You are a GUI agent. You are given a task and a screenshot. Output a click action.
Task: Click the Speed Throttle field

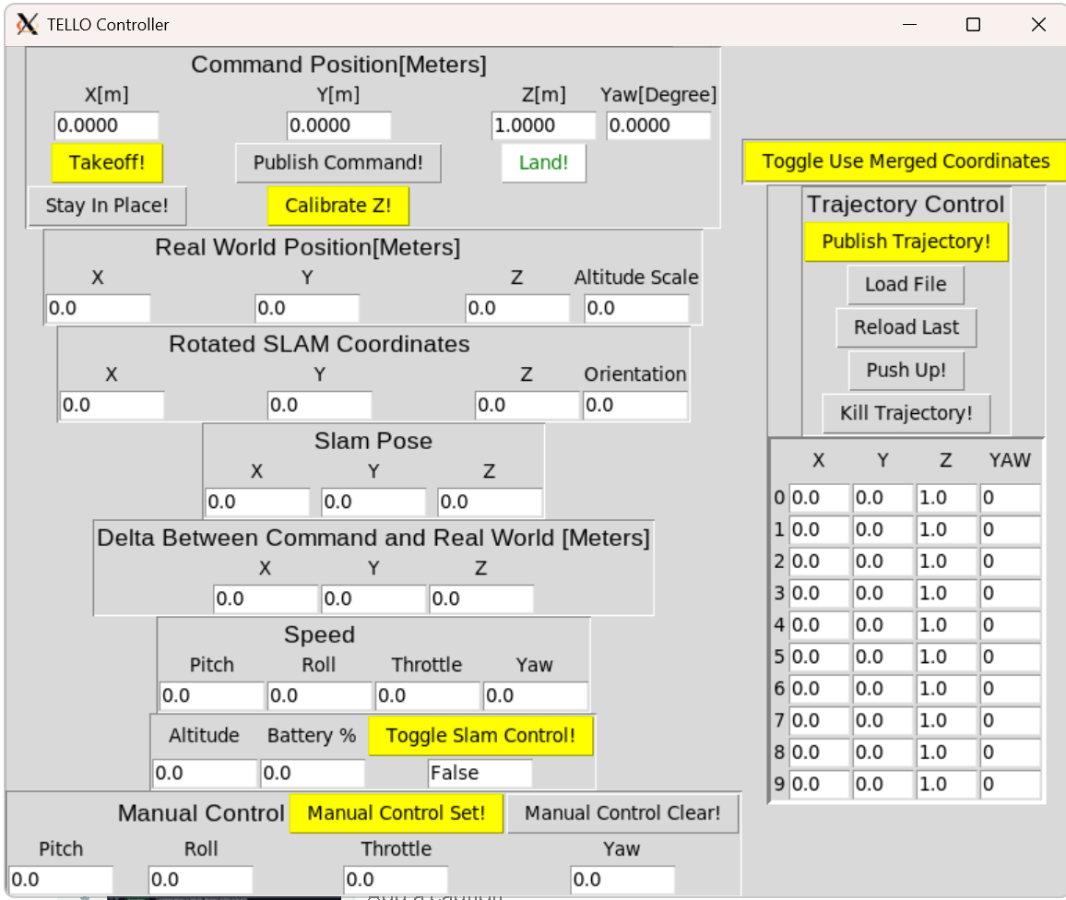click(x=428, y=695)
